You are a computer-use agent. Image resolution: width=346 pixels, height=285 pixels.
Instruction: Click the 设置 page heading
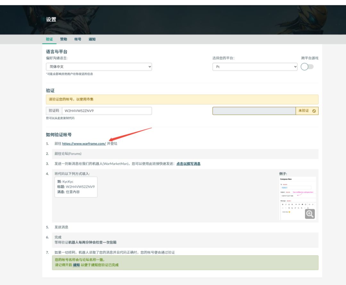51,20
